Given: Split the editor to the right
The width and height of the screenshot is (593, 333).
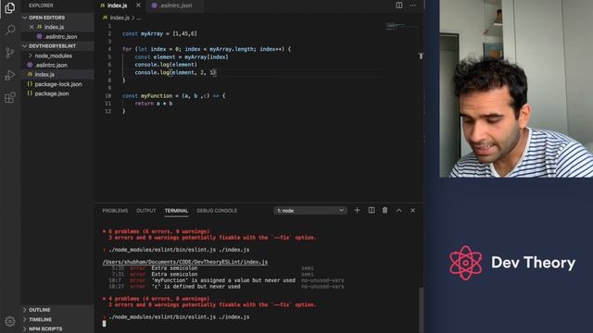Looking at the screenshot, I should click(x=399, y=6).
